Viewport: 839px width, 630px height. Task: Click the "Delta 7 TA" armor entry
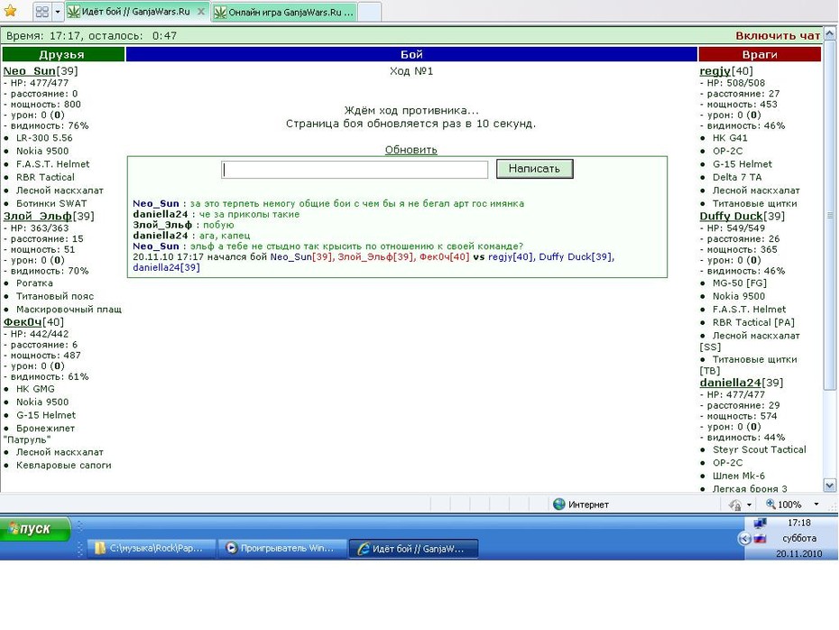pyautogui.click(x=737, y=177)
